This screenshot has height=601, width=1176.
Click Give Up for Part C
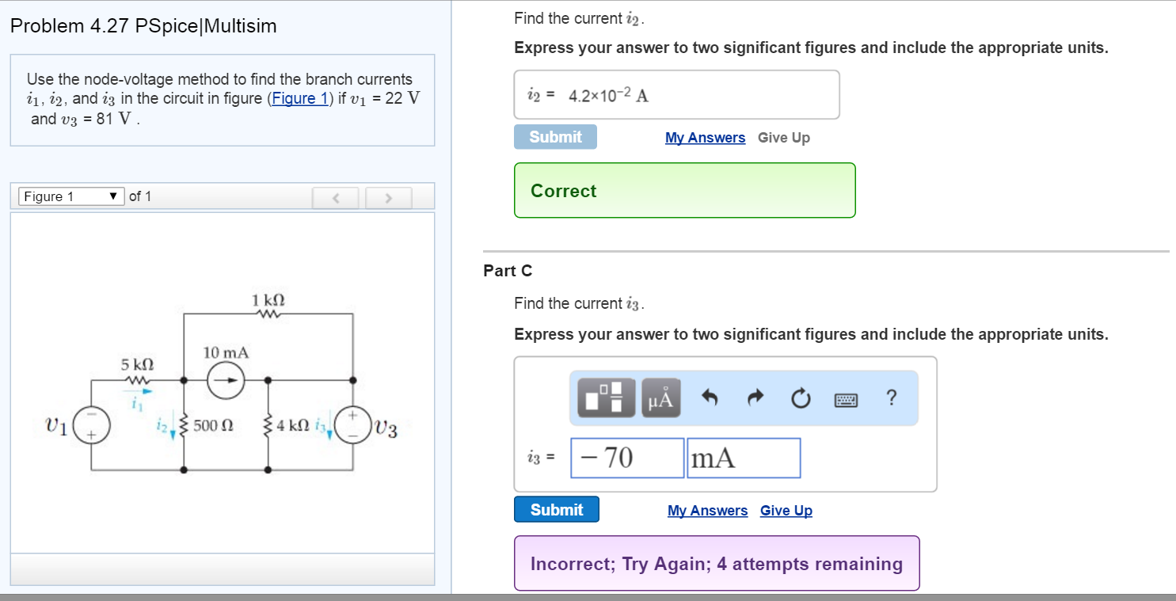click(786, 510)
